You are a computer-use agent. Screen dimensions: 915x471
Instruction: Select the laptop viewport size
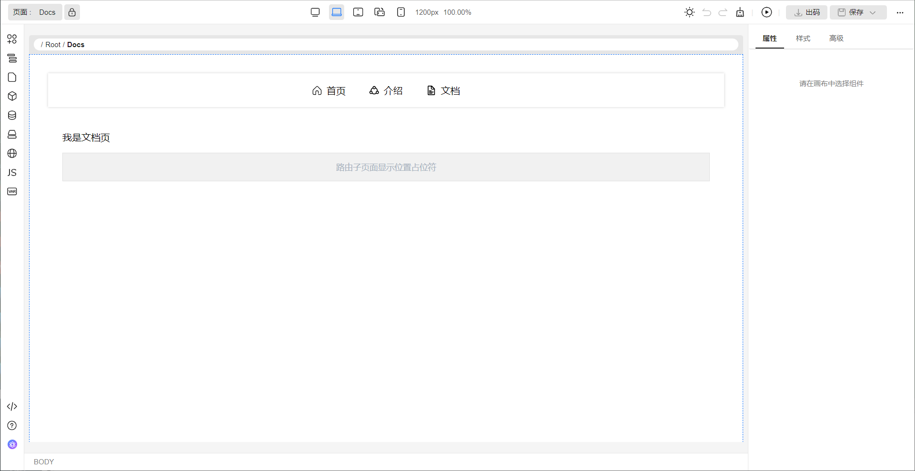click(x=337, y=12)
